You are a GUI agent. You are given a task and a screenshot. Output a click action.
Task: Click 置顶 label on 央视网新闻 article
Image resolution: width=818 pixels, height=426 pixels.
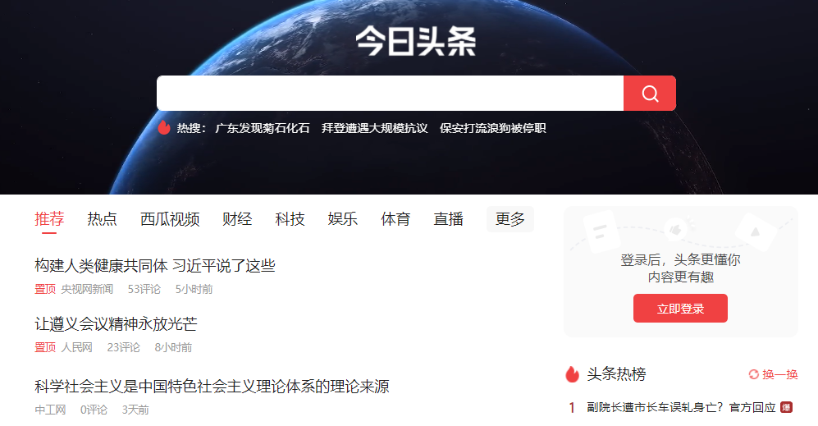(45, 289)
